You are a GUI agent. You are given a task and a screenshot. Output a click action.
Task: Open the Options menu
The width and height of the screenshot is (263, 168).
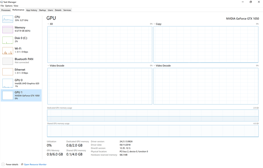coord(8,5)
